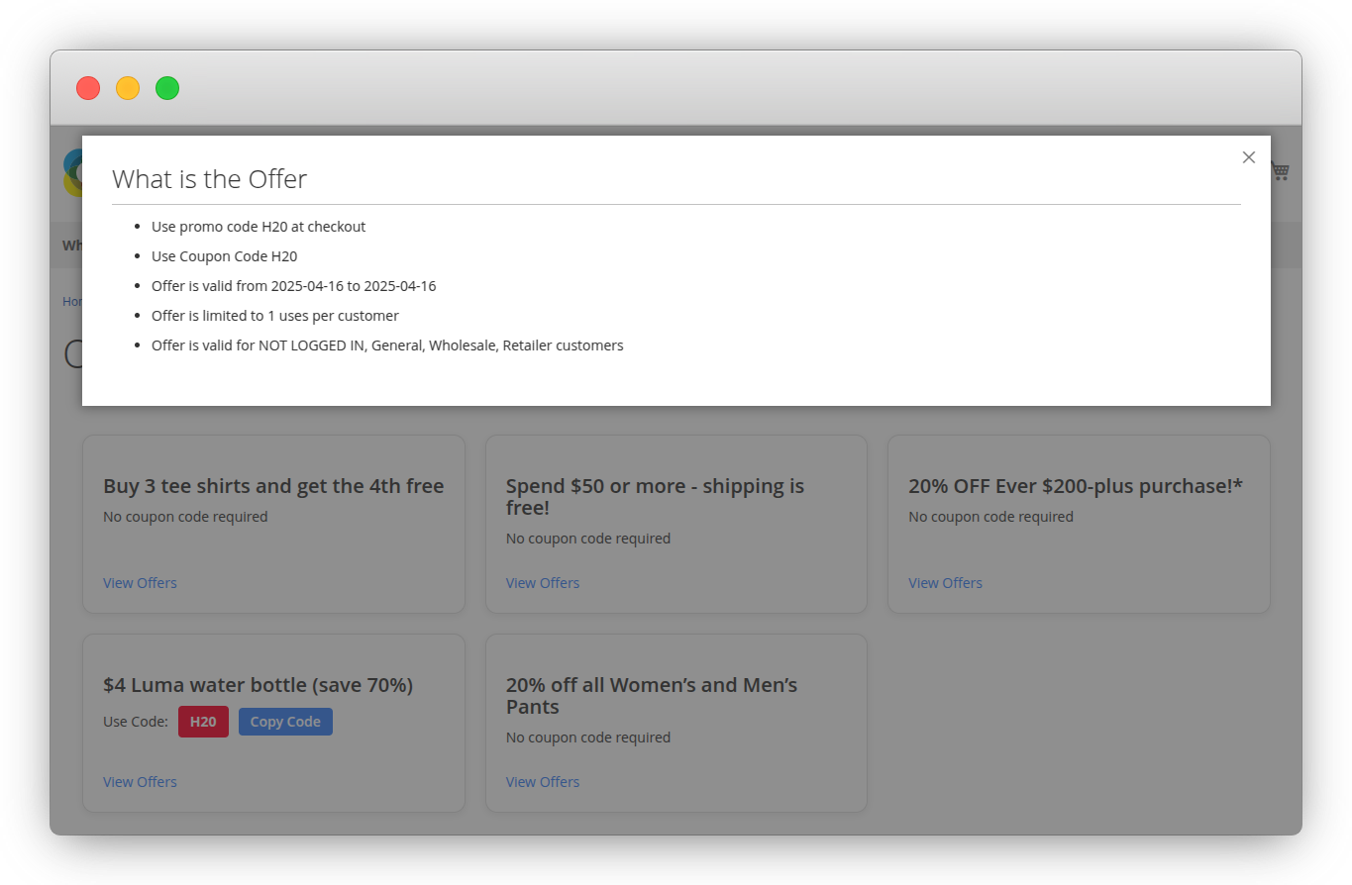Click the Use promo code H20 at checkout line
This screenshot has width=1352, height=885.
point(259,227)
